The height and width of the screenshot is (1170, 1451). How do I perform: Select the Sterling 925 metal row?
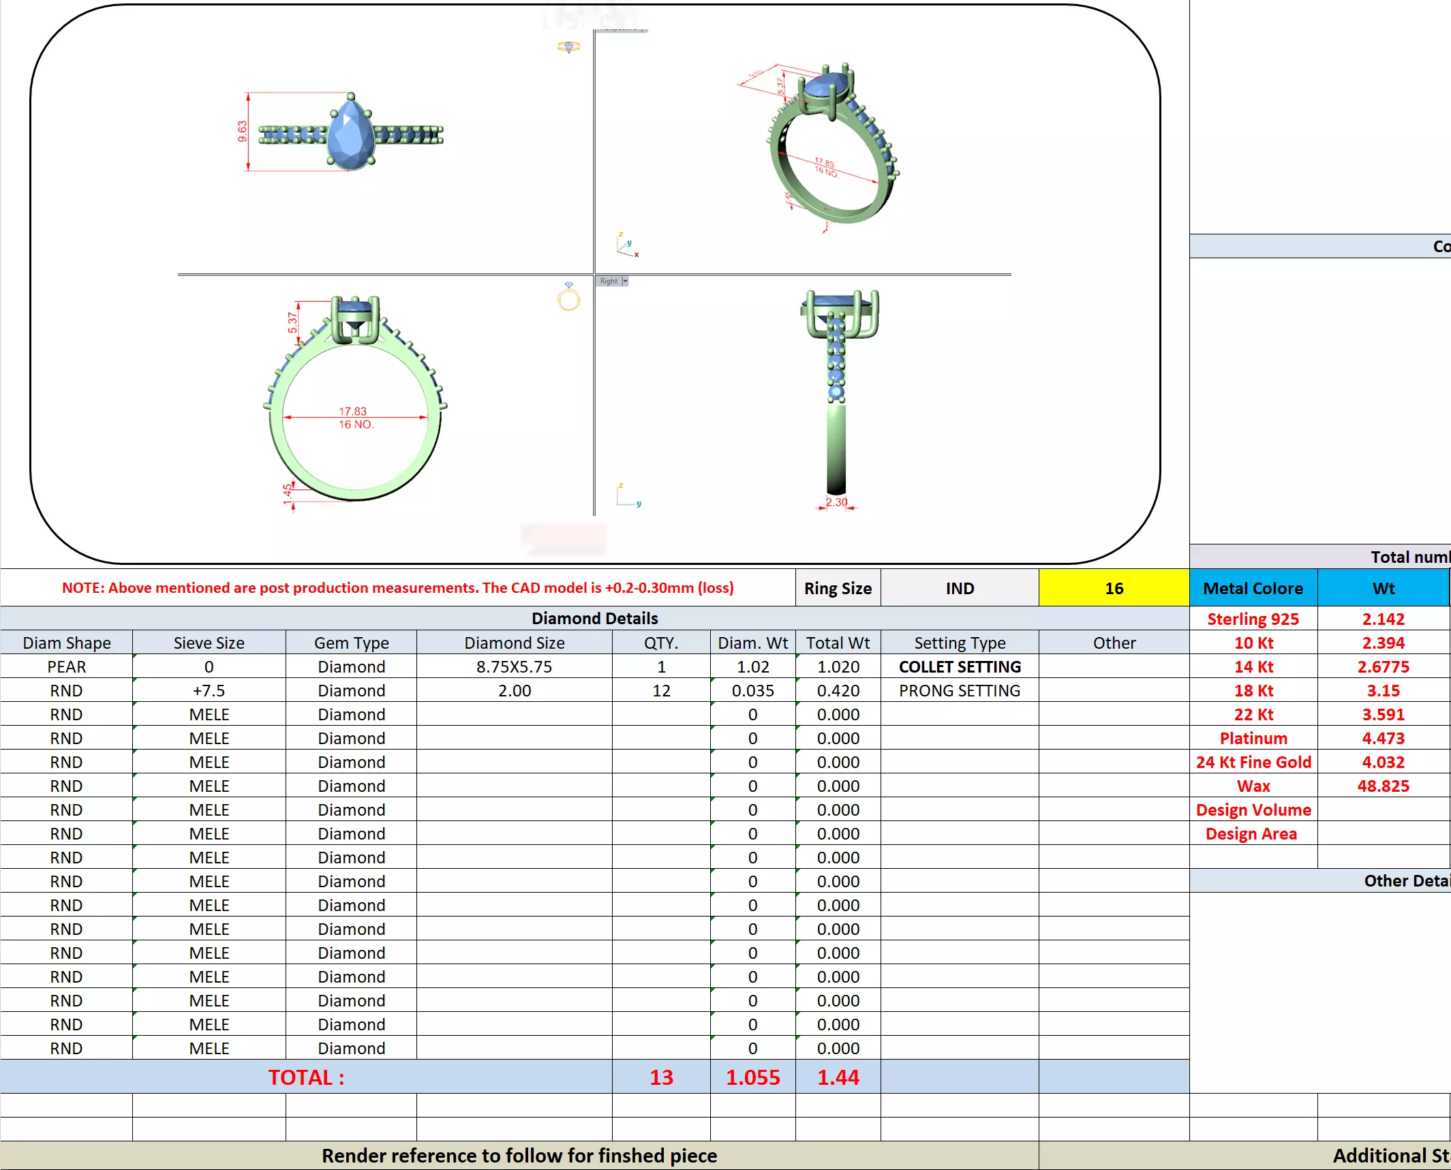1253,619
